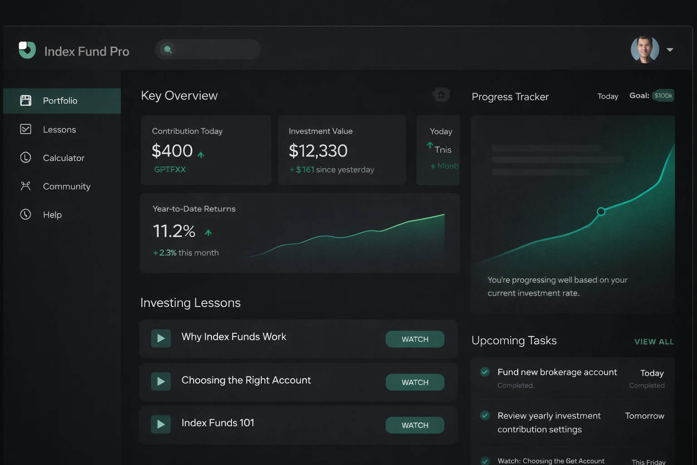Focus the search input field

pos(208,49)
